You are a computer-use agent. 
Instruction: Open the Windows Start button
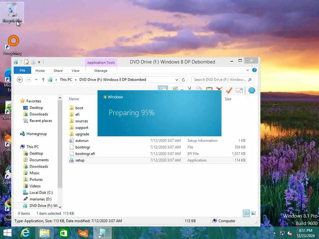click(7, 233)
